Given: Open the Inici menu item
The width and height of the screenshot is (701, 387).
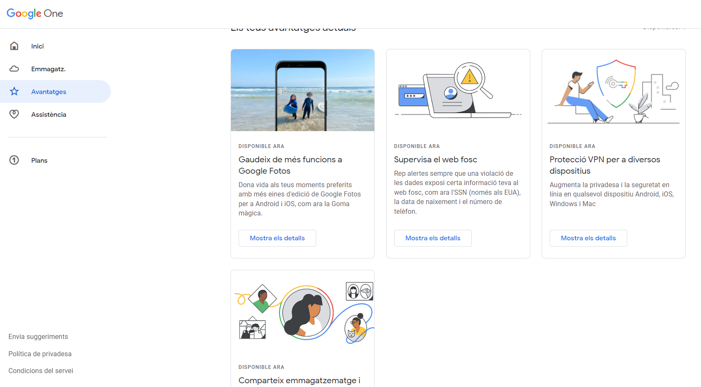Looking at the screenshot, I should click(x=55, y=46).
